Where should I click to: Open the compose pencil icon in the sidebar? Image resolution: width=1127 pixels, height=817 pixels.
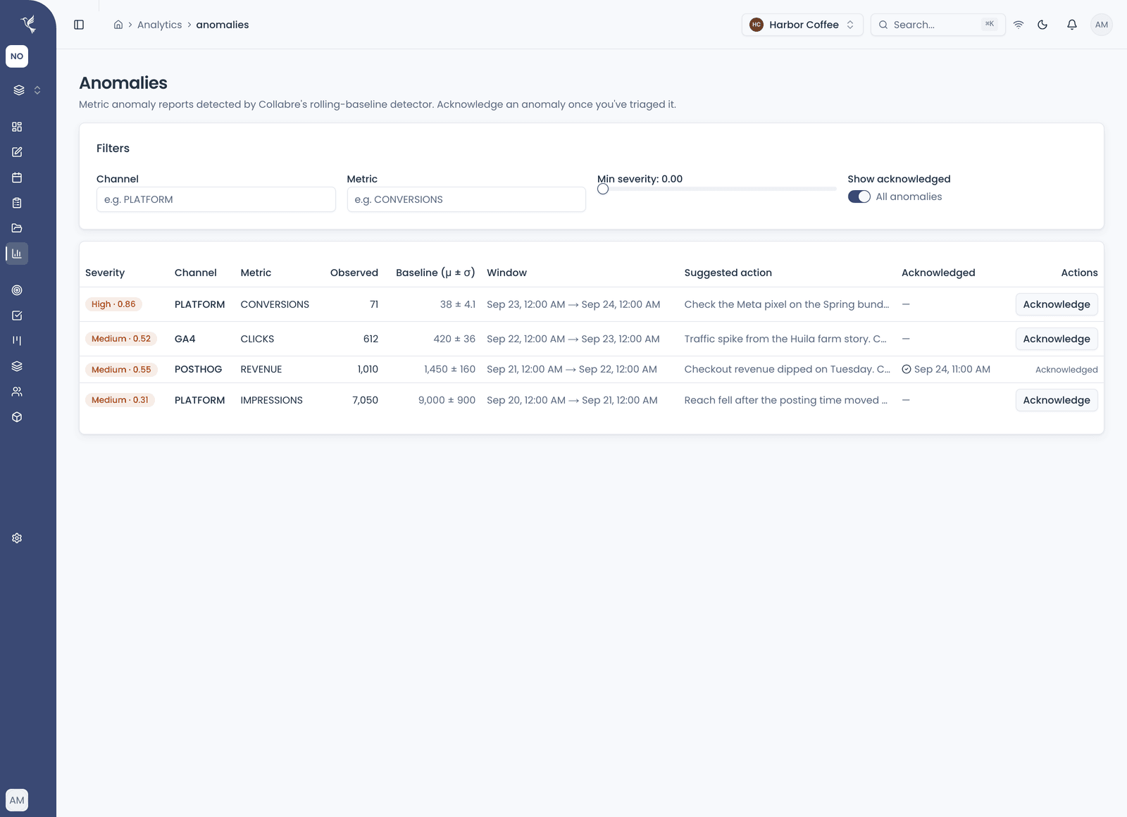click(17, 152)
